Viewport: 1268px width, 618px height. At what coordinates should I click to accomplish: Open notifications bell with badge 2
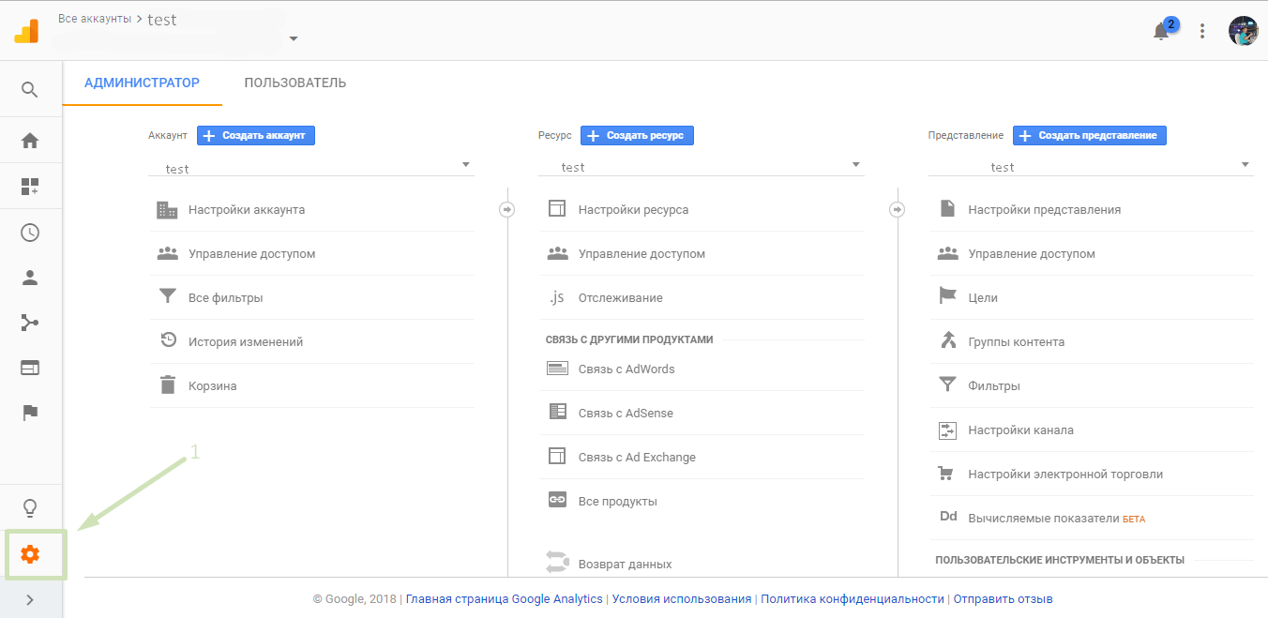[x=1161, y=31]
